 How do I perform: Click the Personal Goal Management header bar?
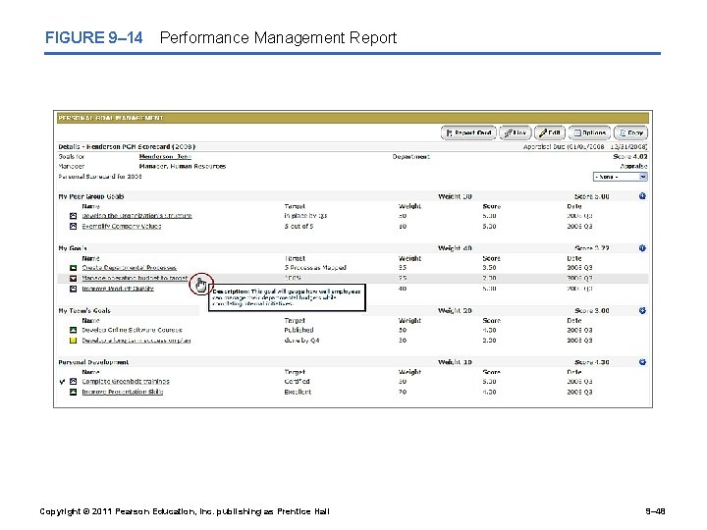(x=353, y=118)
